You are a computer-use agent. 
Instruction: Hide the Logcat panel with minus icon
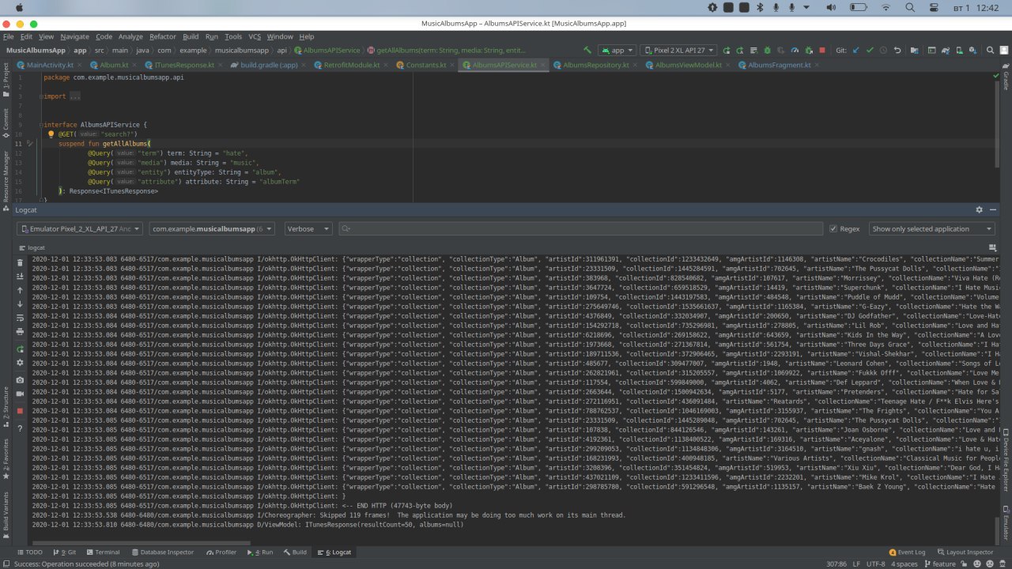pyautogui.click(x=991, y=209)
